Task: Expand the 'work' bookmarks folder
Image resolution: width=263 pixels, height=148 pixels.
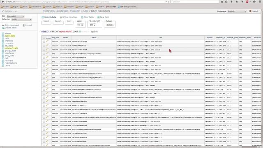Action: click(x=100, y=7)
